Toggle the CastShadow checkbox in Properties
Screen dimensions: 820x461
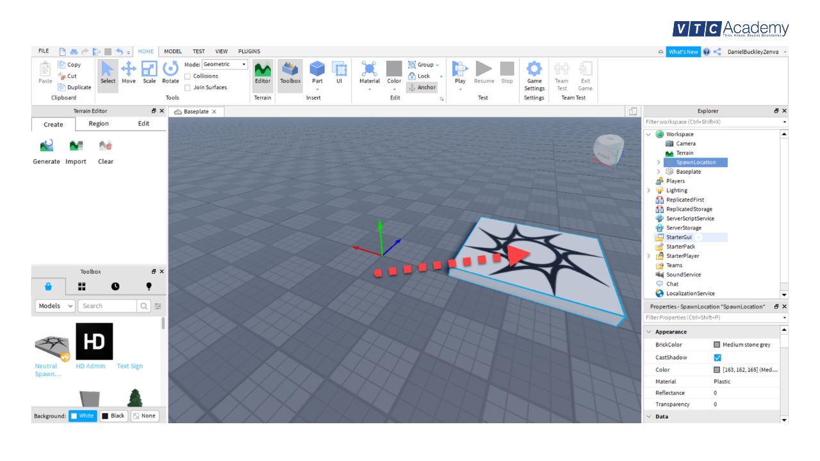pos(718,357)
